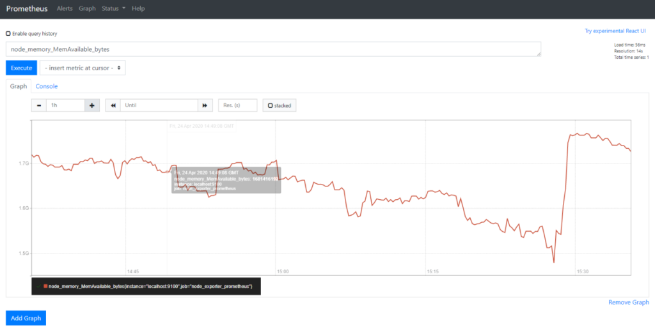This screenshot has width=655, height=332.
Task: Open the insert metric at cursor dropdown
Action: tap(83, 68)
